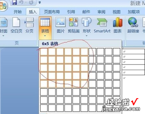
Task: Open the 邮件 tab
Action: pyautogui.click(x=86, y=12)
